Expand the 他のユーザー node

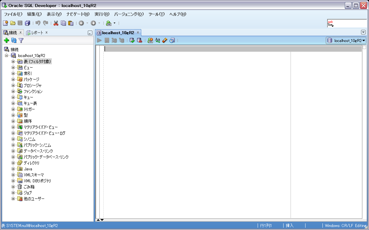[x=13, y=199]
